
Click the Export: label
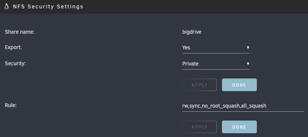[13, 47]
